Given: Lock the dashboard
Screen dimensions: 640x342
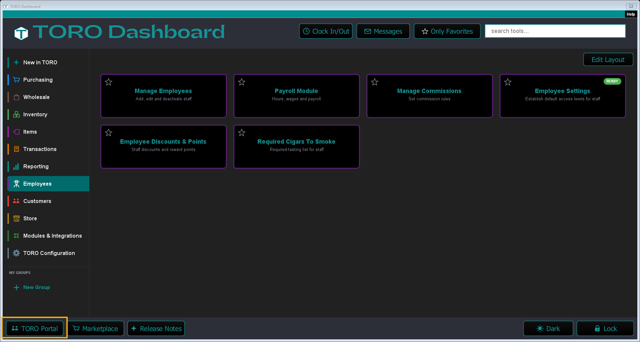Looking at the screenshot, I should click(x=605, y=329).
